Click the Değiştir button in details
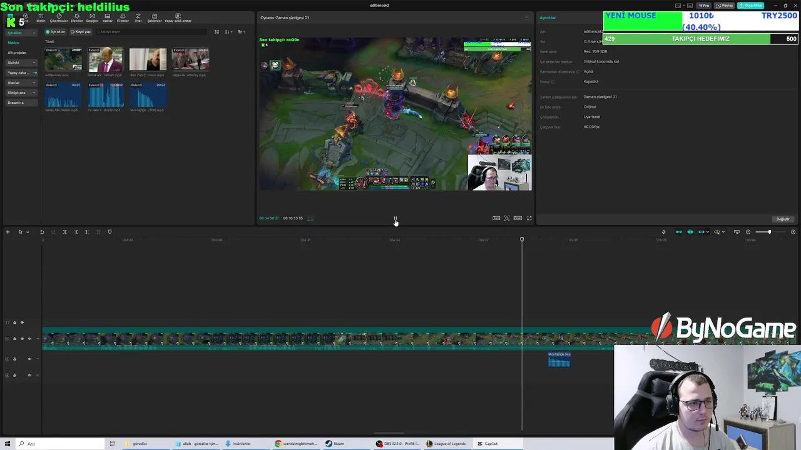The image size is (801, 450). tap(783, 219)
